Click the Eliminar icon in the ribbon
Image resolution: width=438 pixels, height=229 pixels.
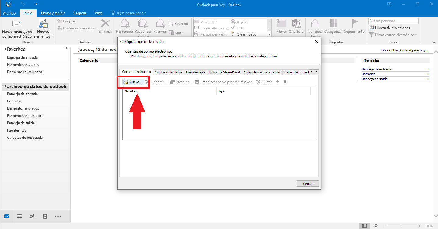click(105, 24)
